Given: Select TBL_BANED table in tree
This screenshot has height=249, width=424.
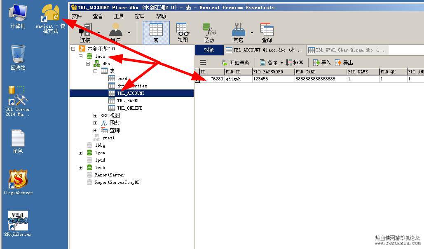Looking at the screenshot, I should click(x=128, y=101).
